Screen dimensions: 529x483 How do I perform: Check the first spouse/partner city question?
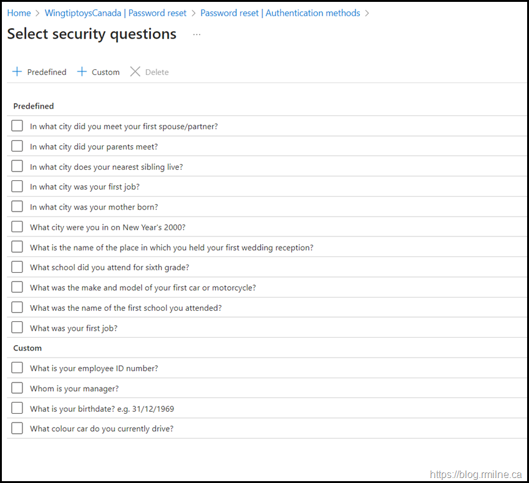tap(17, 125)
